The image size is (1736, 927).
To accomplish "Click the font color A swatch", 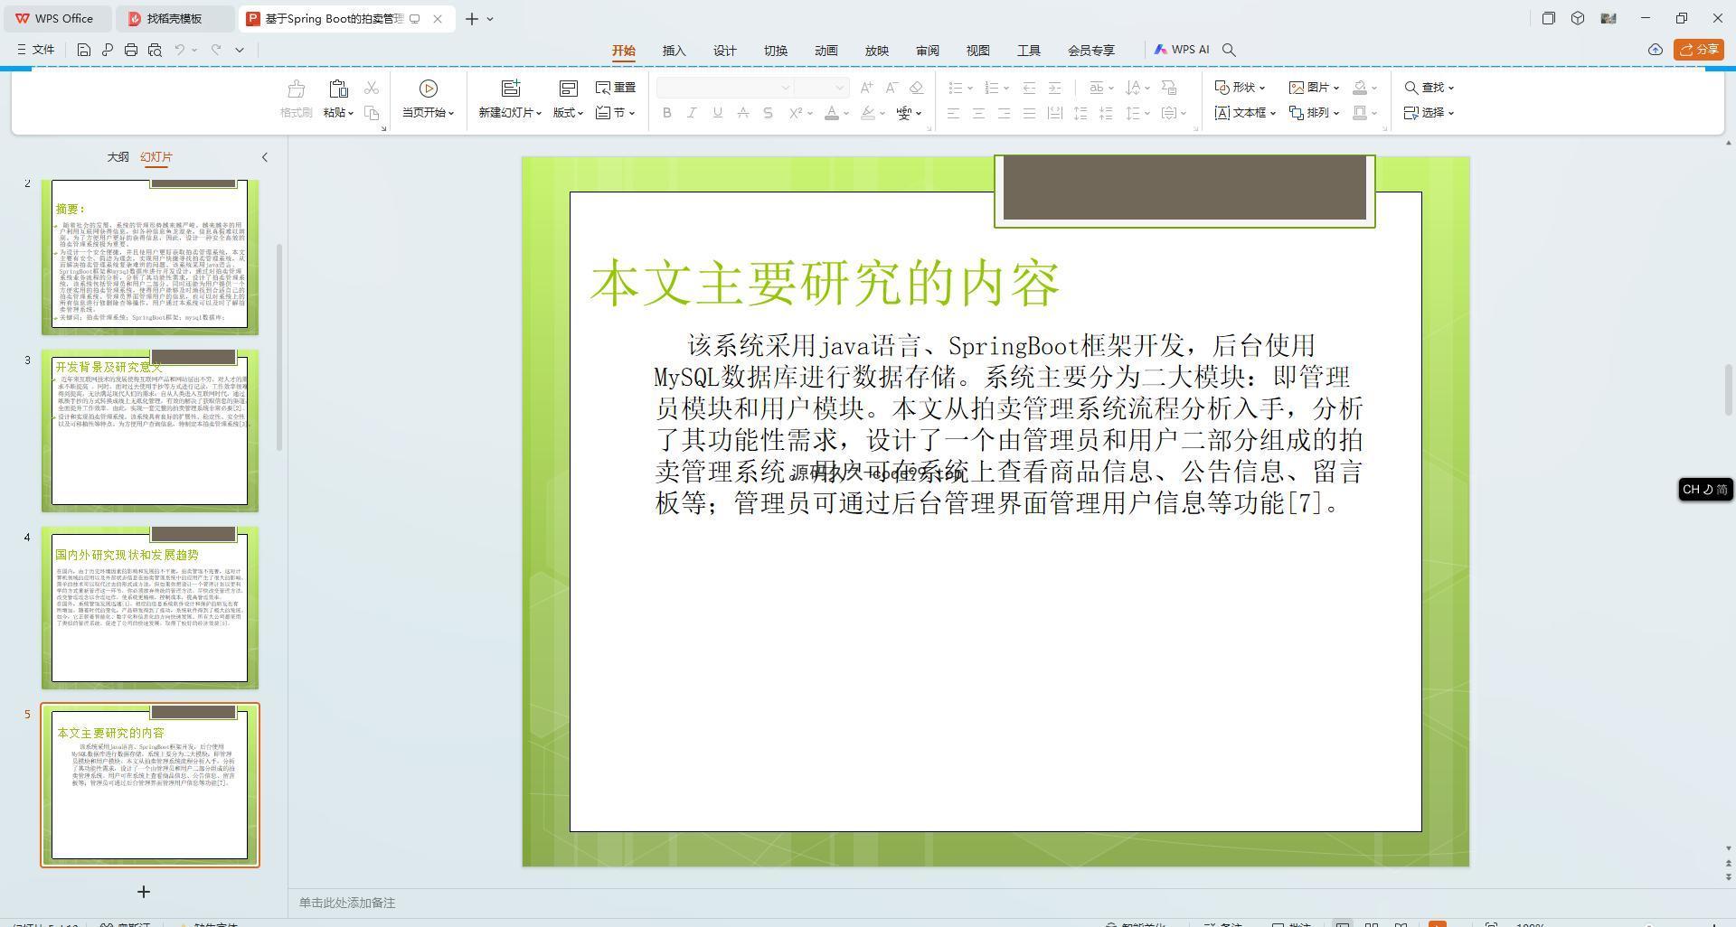I will click(831, 113).
